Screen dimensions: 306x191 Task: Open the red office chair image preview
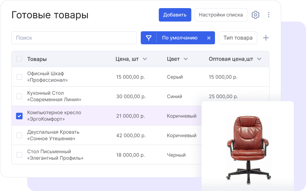[x=247, y=146]
